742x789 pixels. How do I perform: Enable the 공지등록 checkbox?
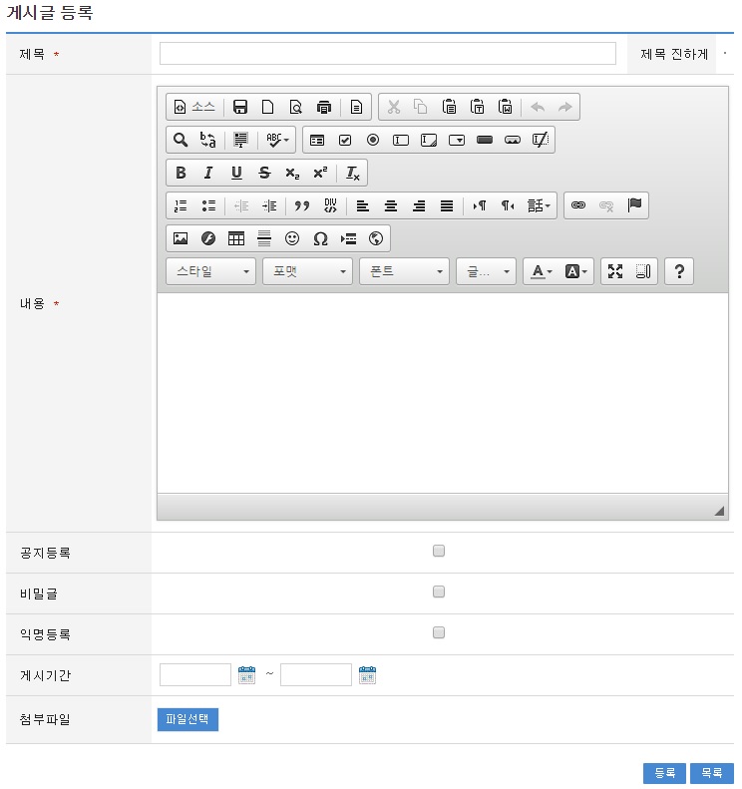tap(439, 551)
